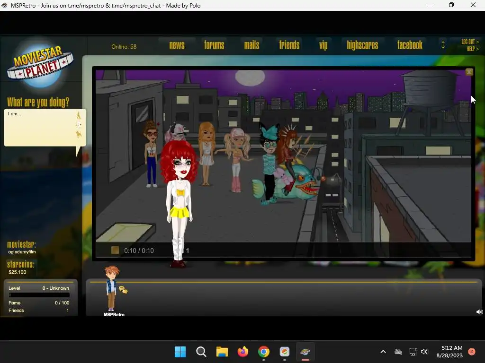
Task: Open the network tray icon
Action: [413, 352]
